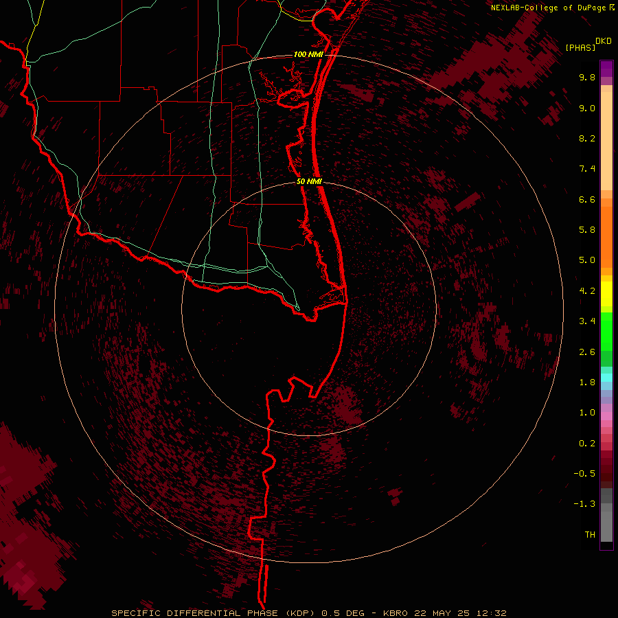This screenshot has width=618, height=618.
Task: Click the 0.2 scale value
Action: pyautogui.click(x=587, y=444)
